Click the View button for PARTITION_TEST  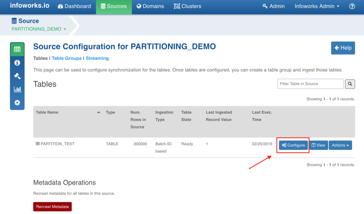pos(318,145)
